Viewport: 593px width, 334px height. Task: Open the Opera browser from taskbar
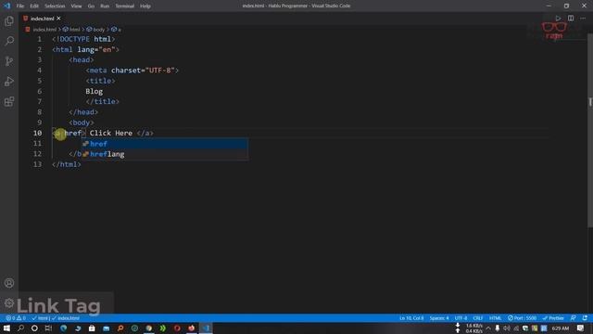(x=177, y=328)
